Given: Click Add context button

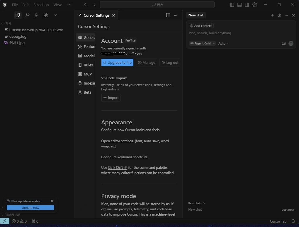Looking at the screenshot, I should (x=201, y=26).
